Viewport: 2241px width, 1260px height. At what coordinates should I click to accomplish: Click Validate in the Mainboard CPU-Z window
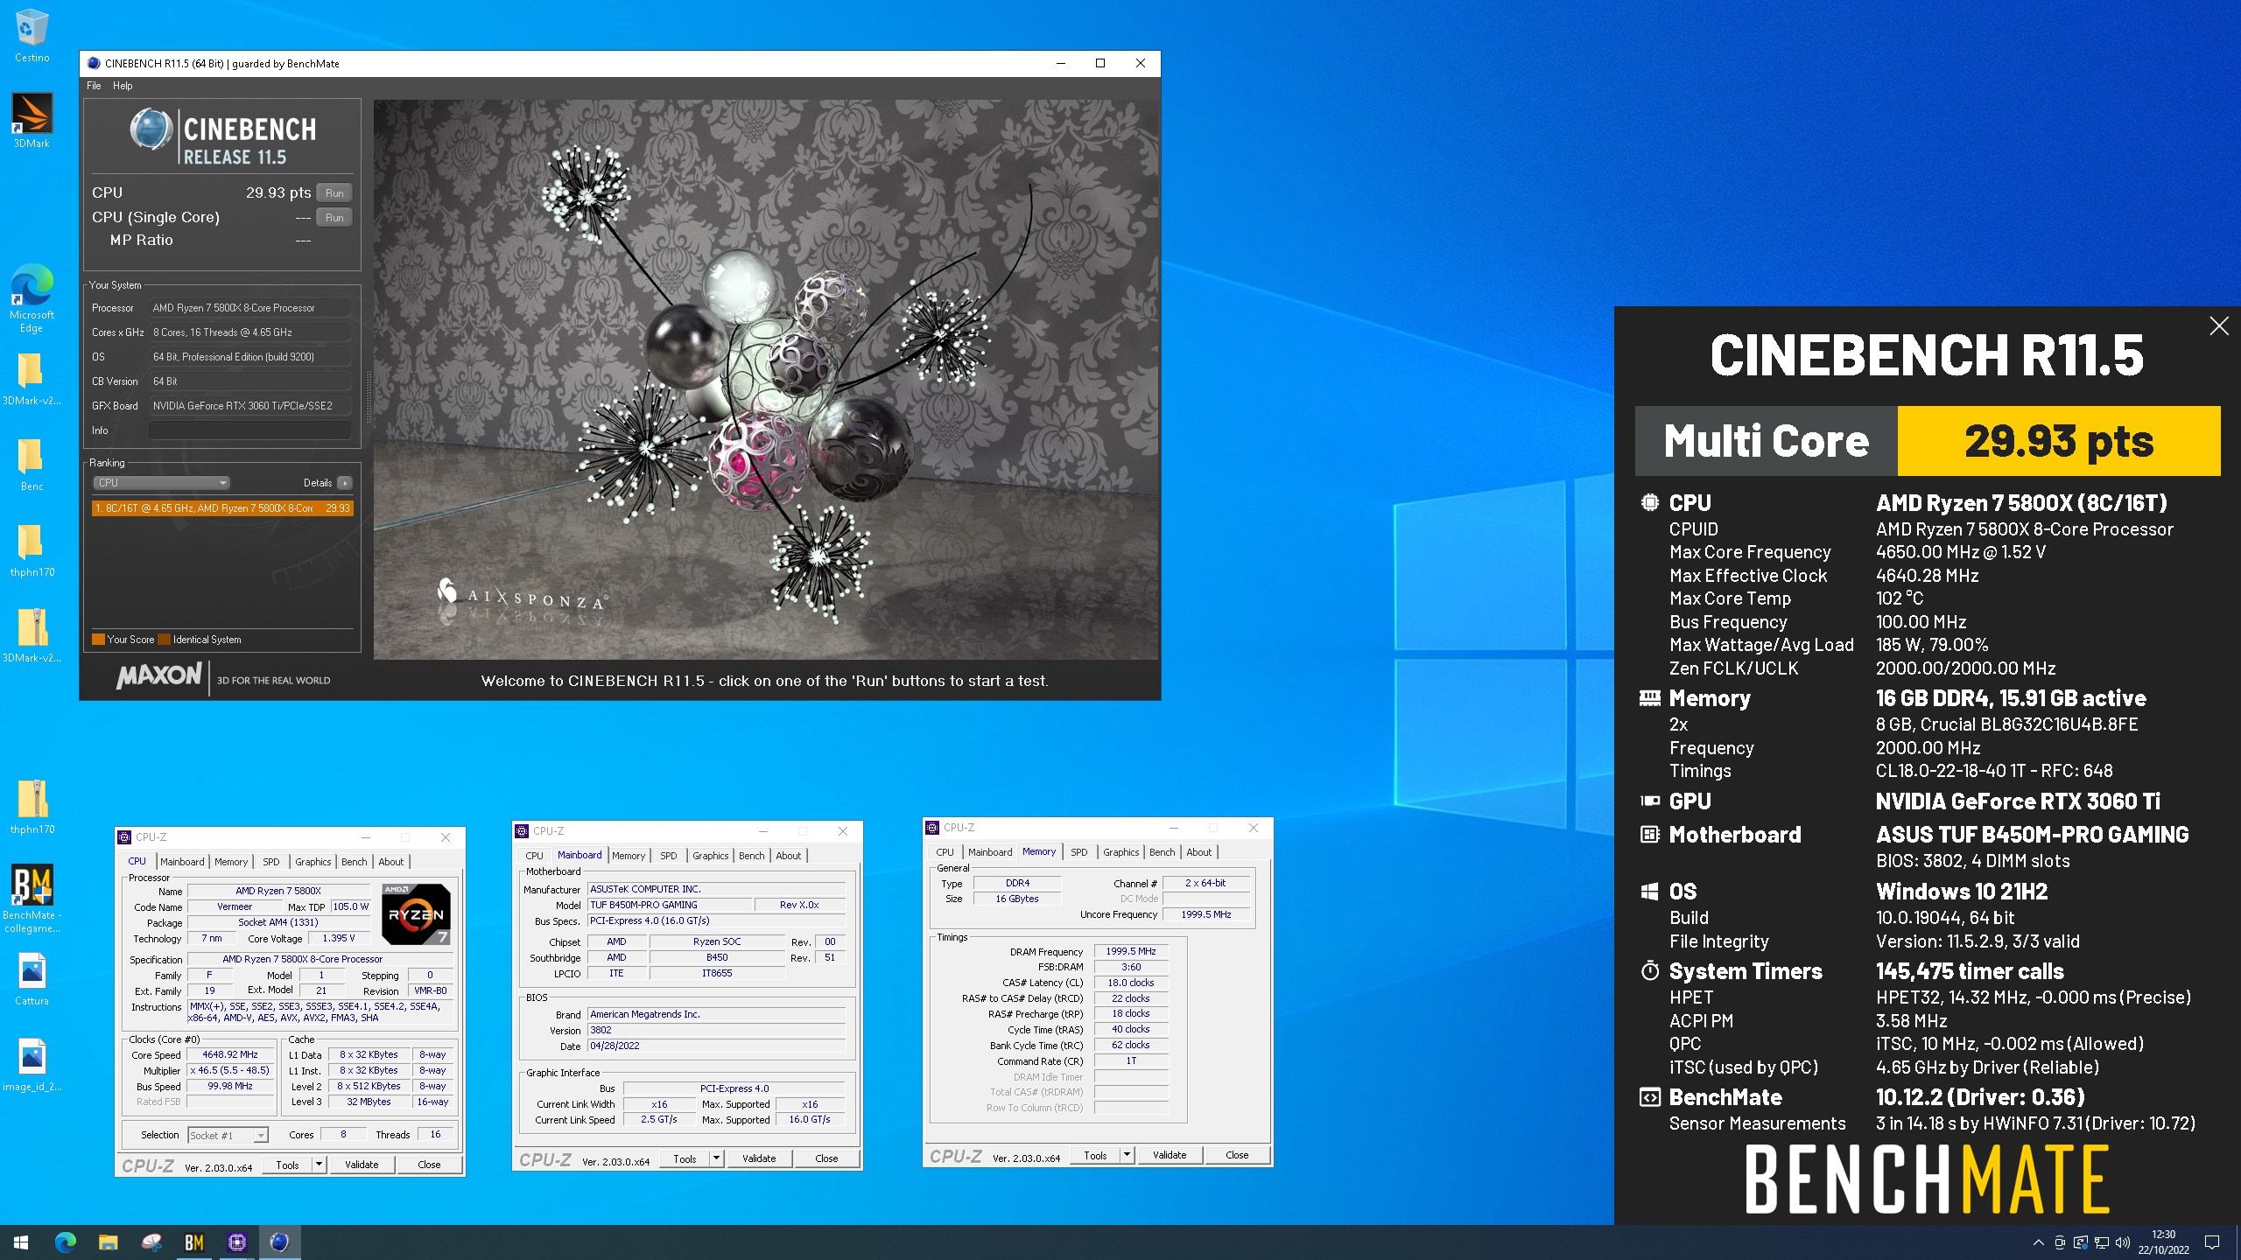pyautogui.click(x=759, y=1158)
